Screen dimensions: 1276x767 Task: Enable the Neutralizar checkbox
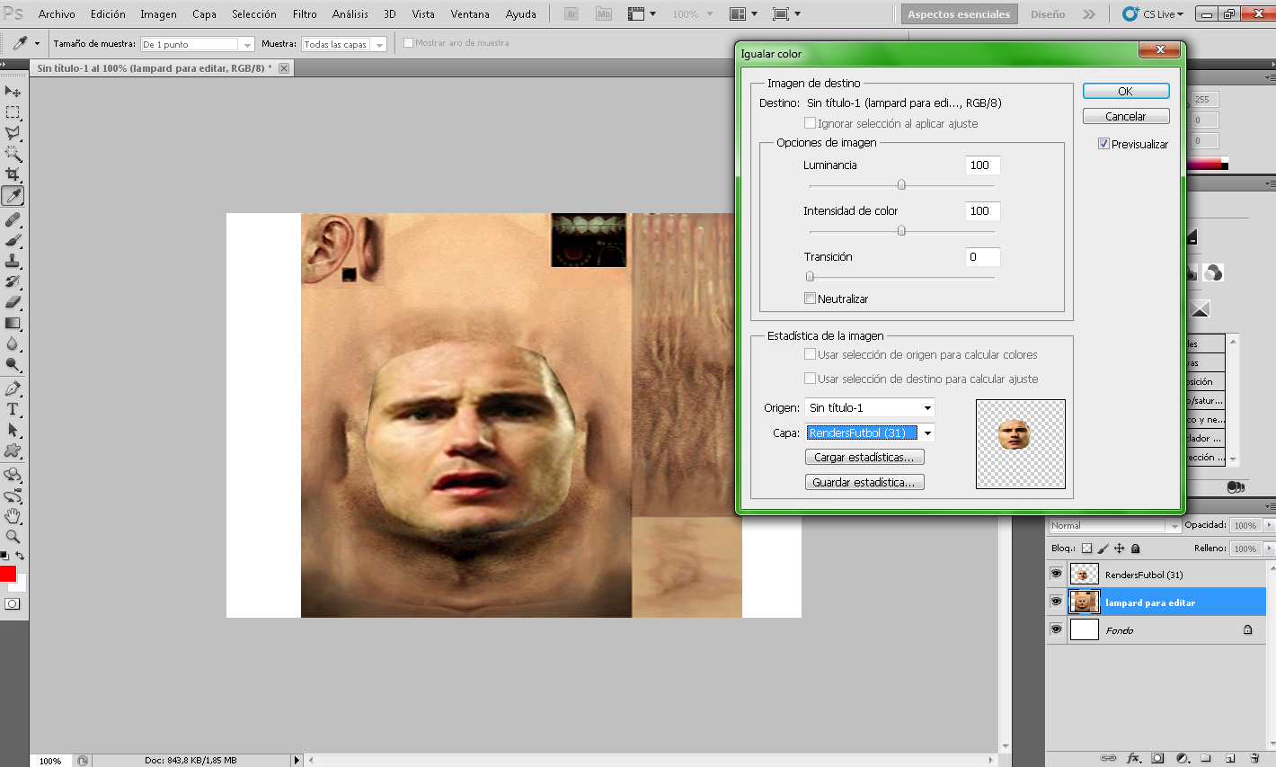(x=810, y=299)
